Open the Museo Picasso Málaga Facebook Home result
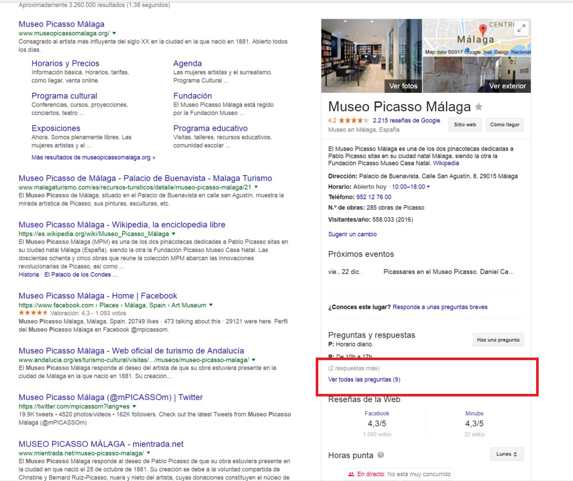This screenshot has width=573, height=481. (98, 296)
